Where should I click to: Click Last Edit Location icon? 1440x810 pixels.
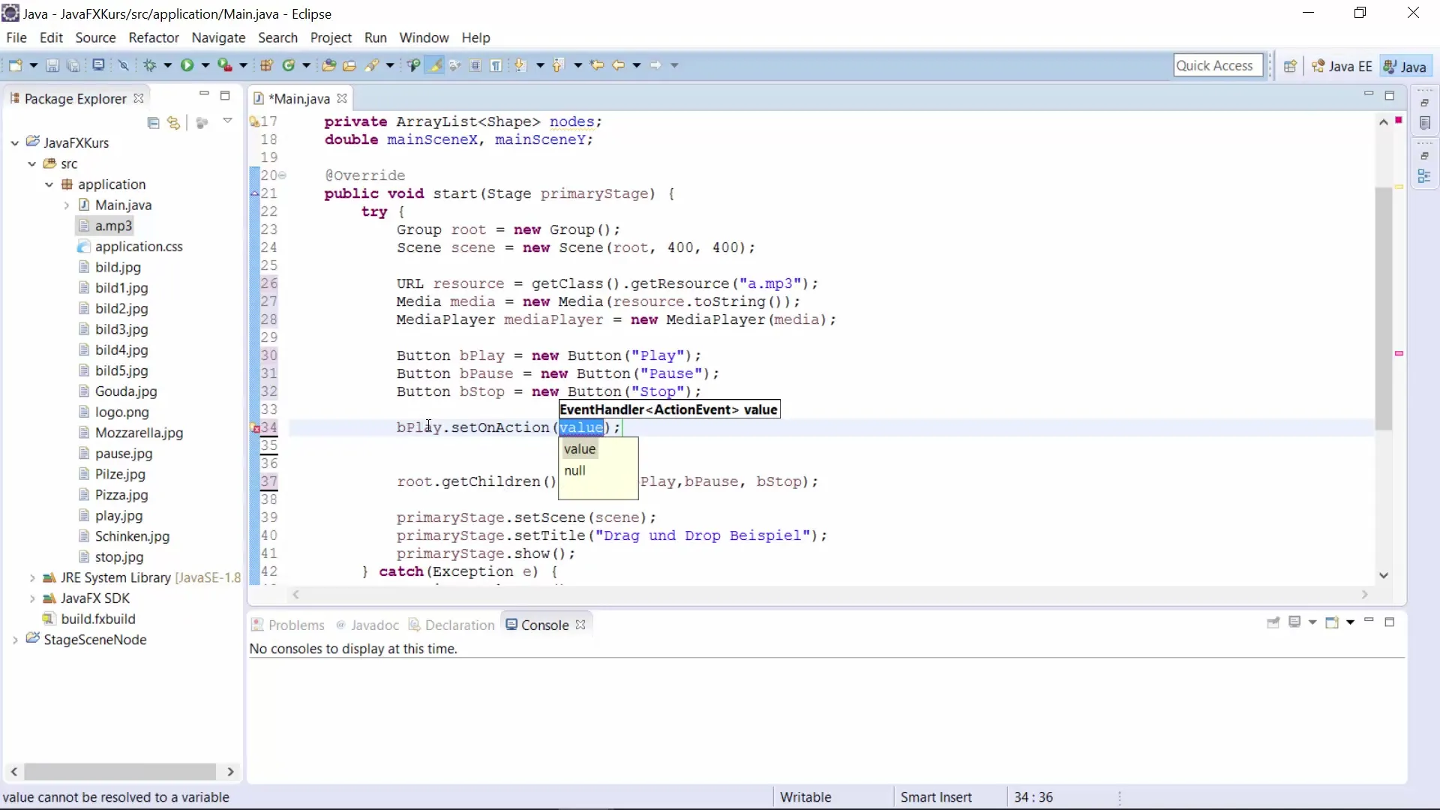point(597,66)
